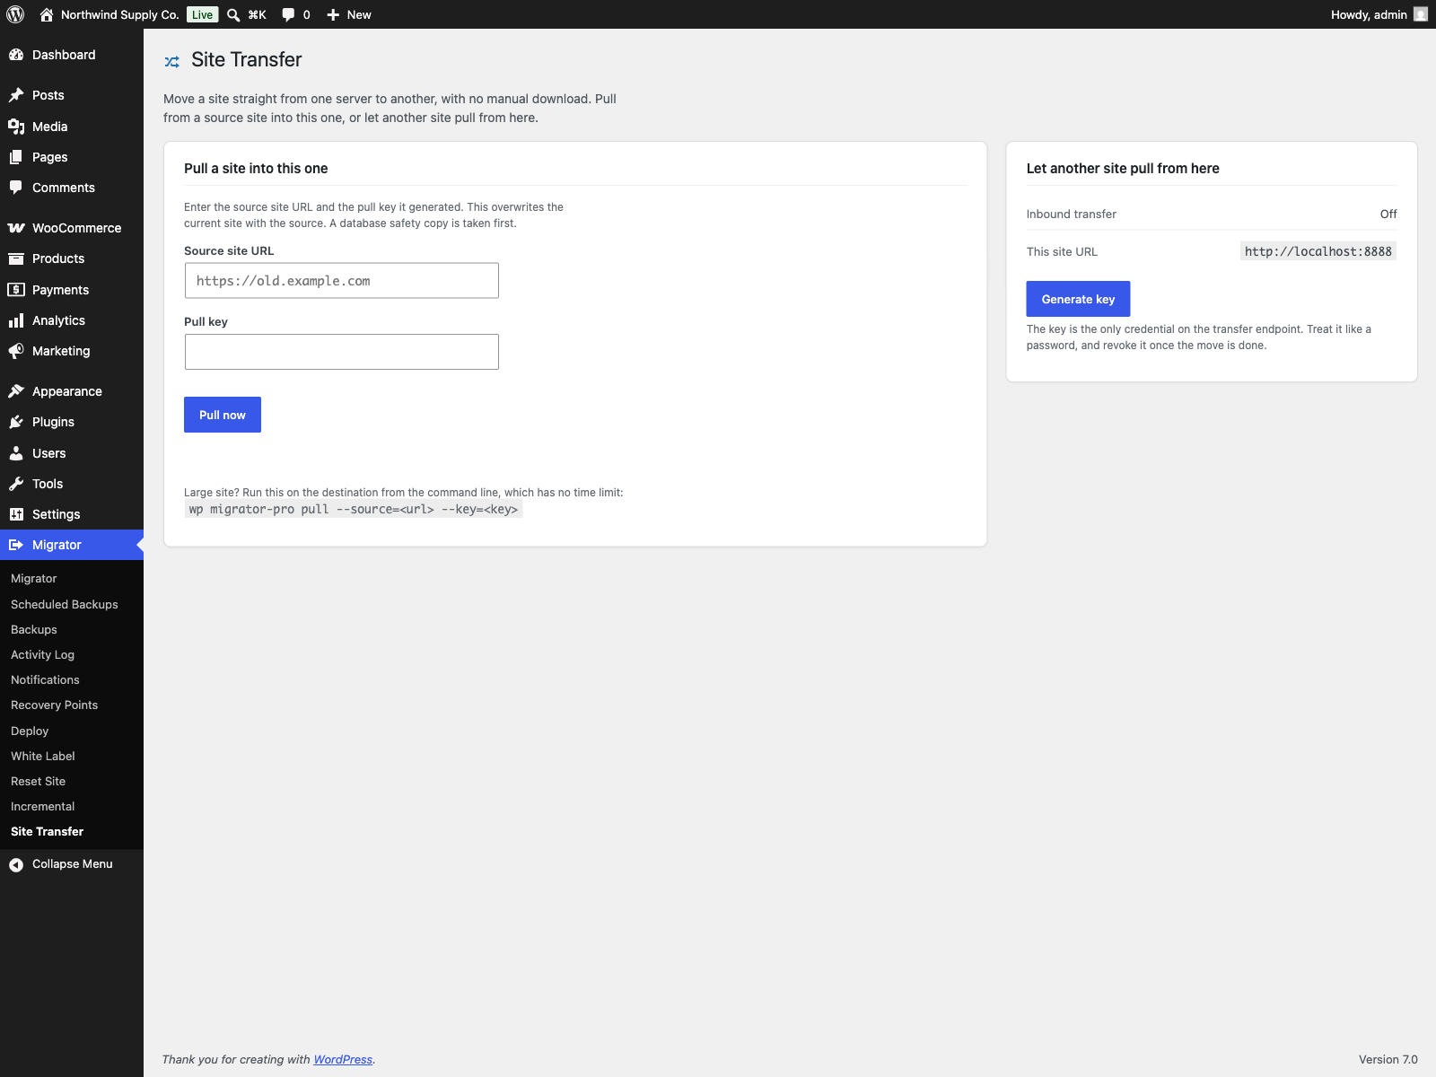Click the WooCommerce logo icon

(16, 228)
